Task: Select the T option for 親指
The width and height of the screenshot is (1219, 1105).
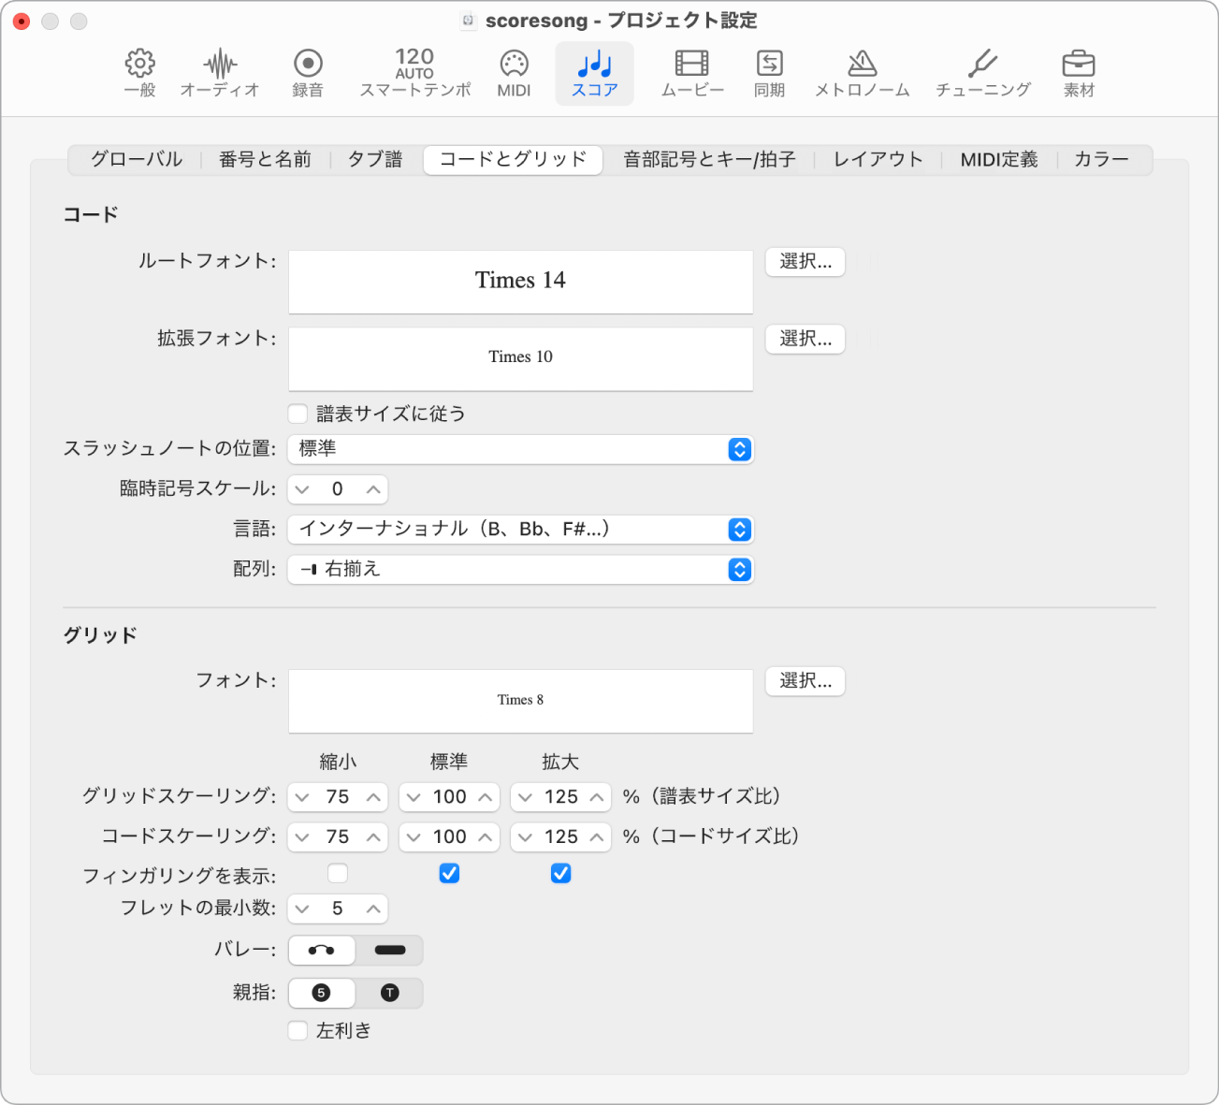Action: [x=389, y=993]
